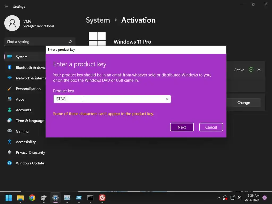This screenshot has width=272, height=204.
Task: Click the search magnifier icon in Find a setting
Action: (x=70, y=42)
